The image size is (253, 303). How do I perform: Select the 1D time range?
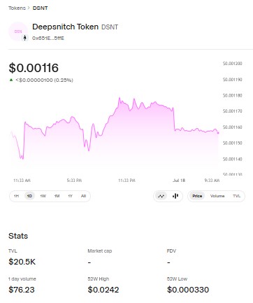point(29,196)
